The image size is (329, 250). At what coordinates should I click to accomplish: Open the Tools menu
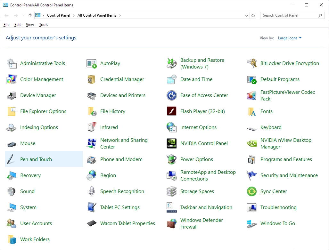(x=44, y=25)
